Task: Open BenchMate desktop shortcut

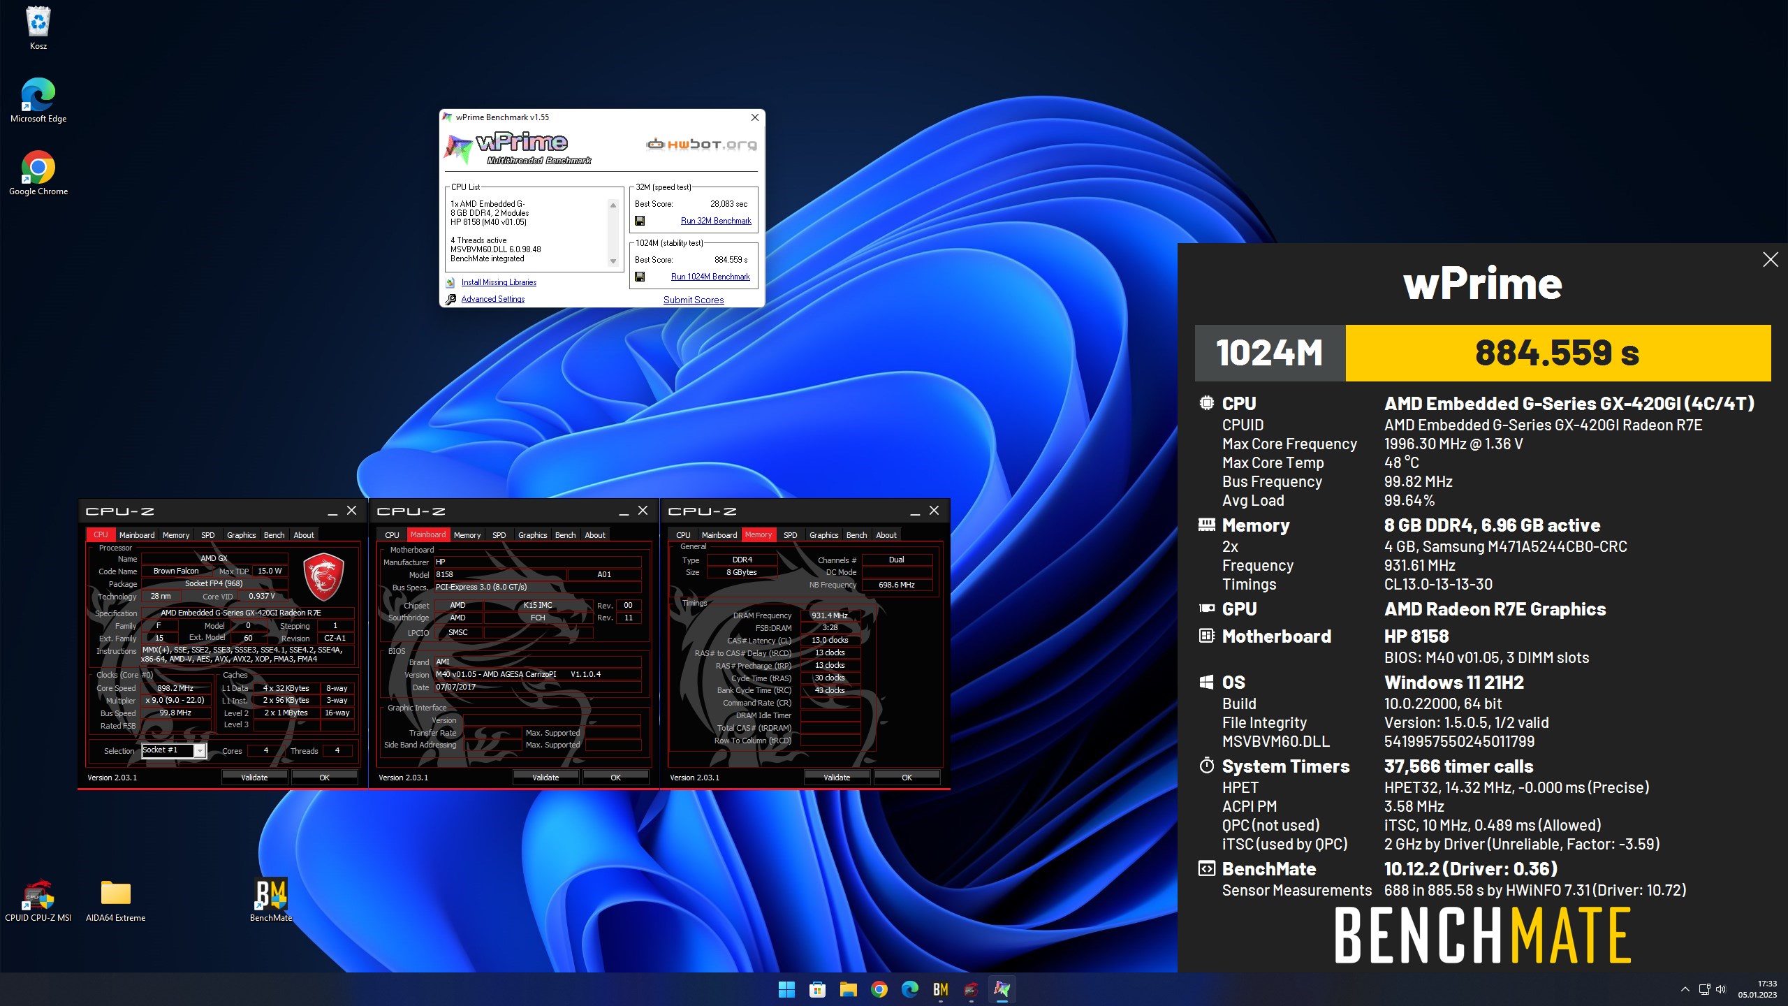Action: pyautogui.click(x=271, y=901)
